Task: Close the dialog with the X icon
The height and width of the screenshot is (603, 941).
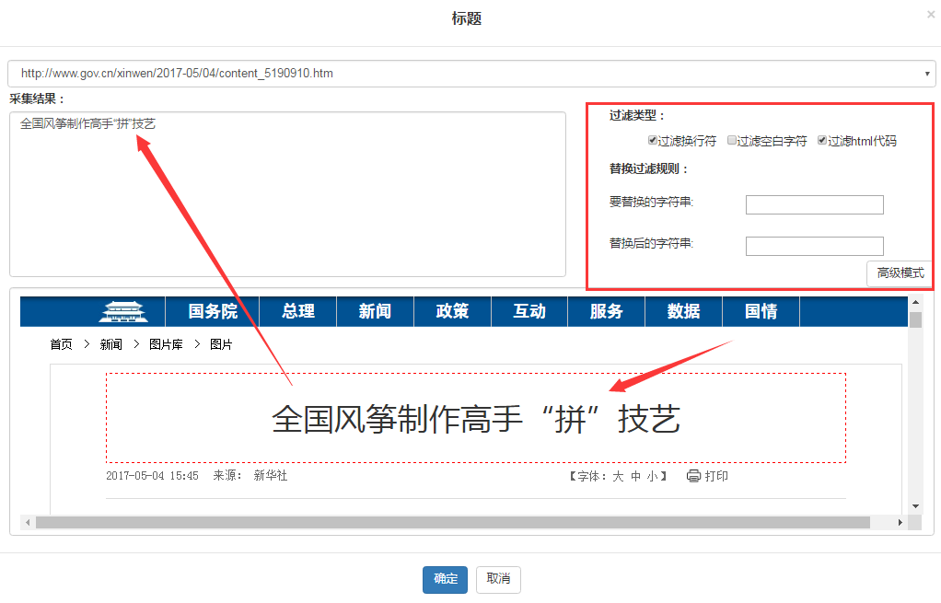Action: (x=930, y=15)
